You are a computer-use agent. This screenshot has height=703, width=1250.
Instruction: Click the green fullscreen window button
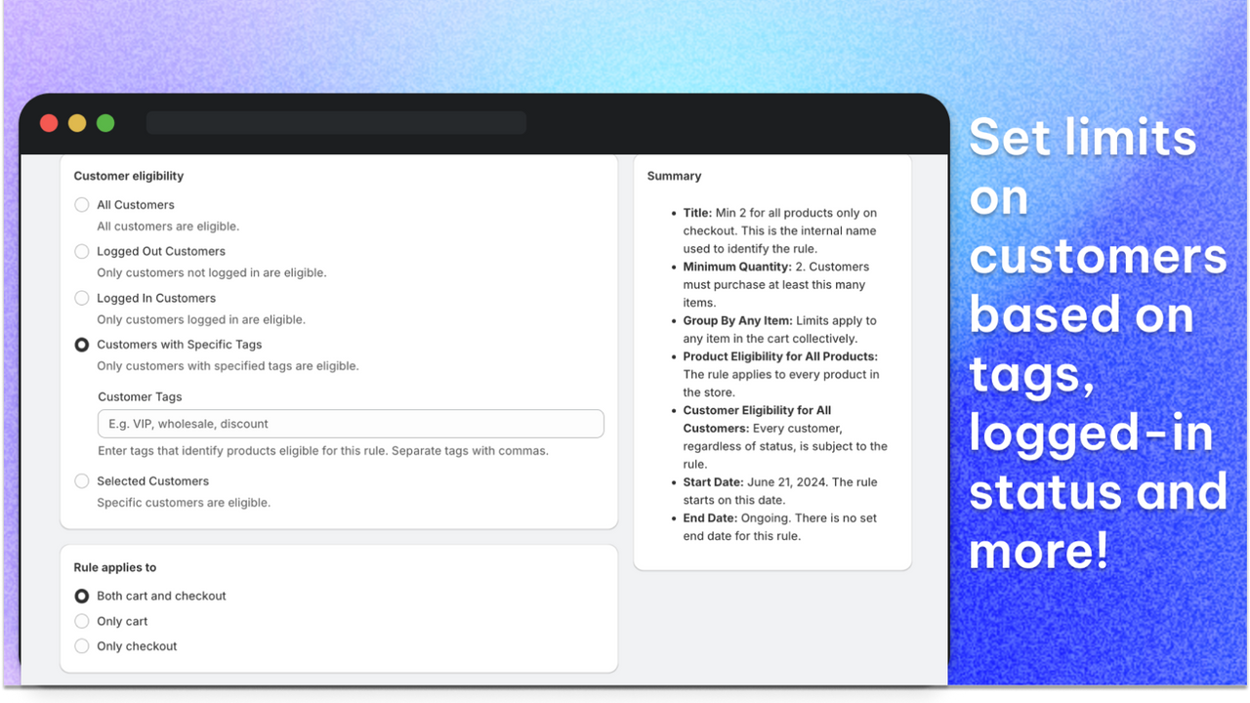click(x=104, y=123)
